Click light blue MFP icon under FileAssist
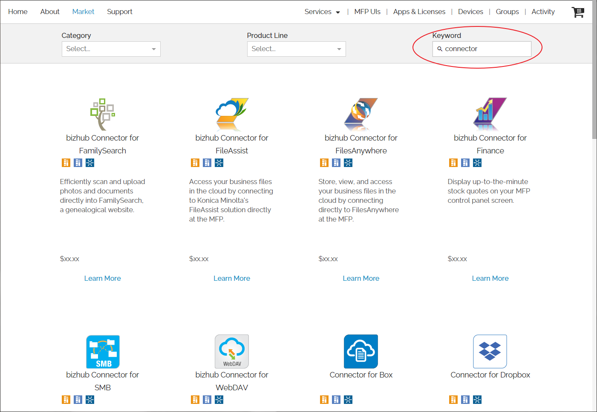 click(x=207, y=163)
